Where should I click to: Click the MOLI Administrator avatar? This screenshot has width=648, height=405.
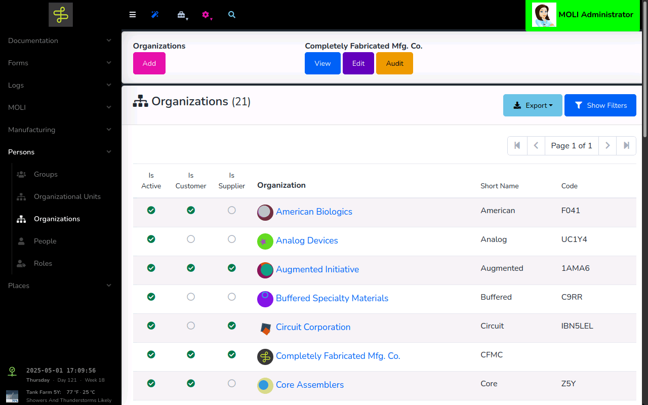pos(544,15)
